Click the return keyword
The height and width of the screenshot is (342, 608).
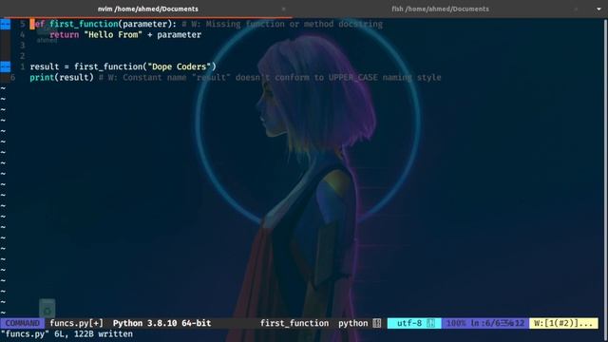[64, 35]
